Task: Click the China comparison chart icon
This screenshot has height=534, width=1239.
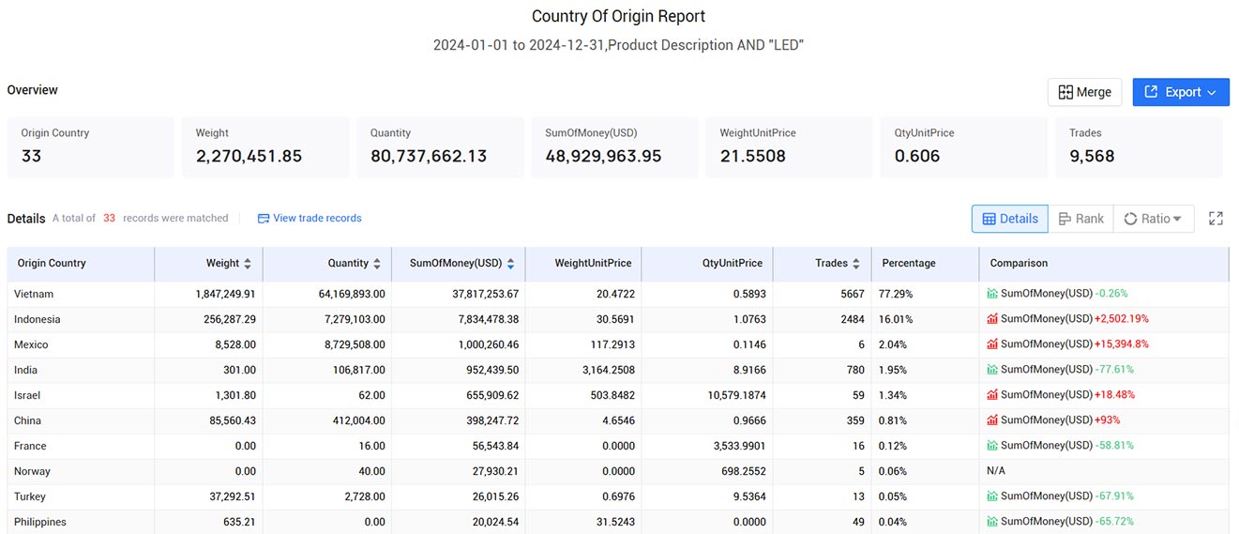Action: 992,420
